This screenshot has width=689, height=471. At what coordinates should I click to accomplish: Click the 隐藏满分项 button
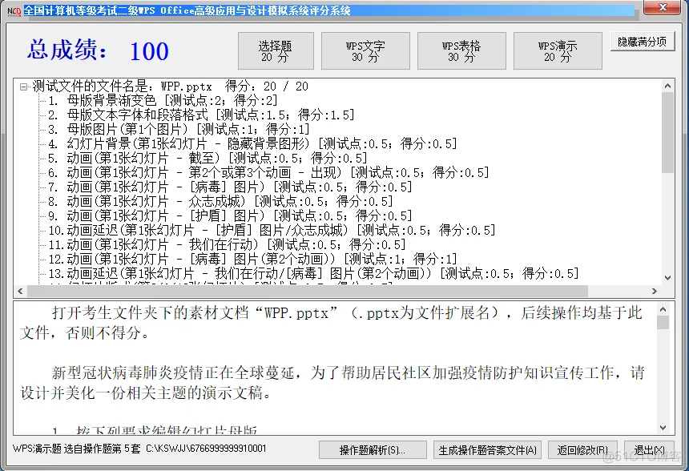click(642, 42)
